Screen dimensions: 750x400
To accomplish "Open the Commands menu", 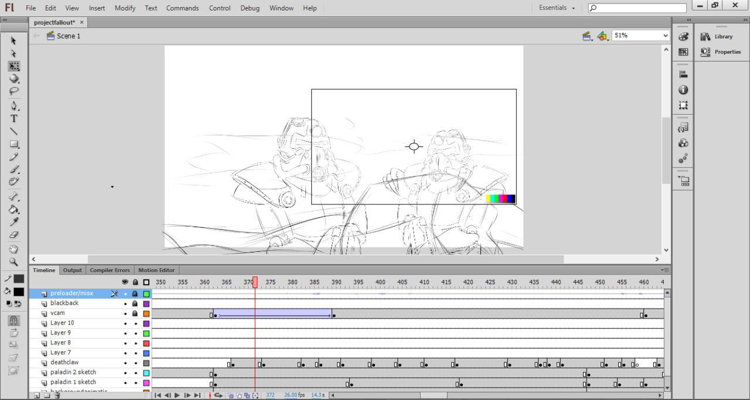I will tap(182, 8).
